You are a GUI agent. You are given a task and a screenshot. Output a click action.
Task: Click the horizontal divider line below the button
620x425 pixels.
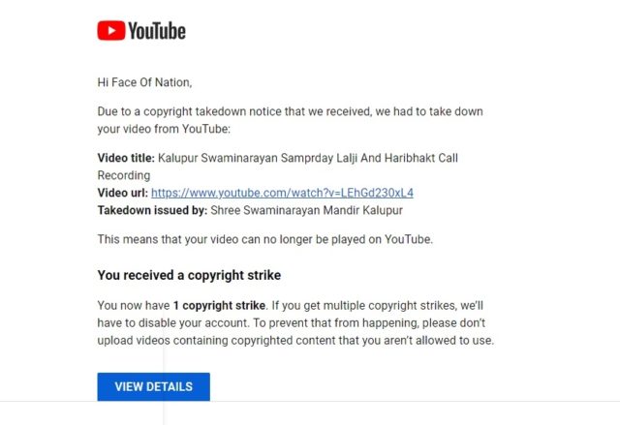point(310,402)
